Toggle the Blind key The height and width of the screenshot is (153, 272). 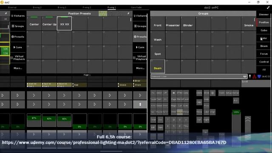coord(207,93)
